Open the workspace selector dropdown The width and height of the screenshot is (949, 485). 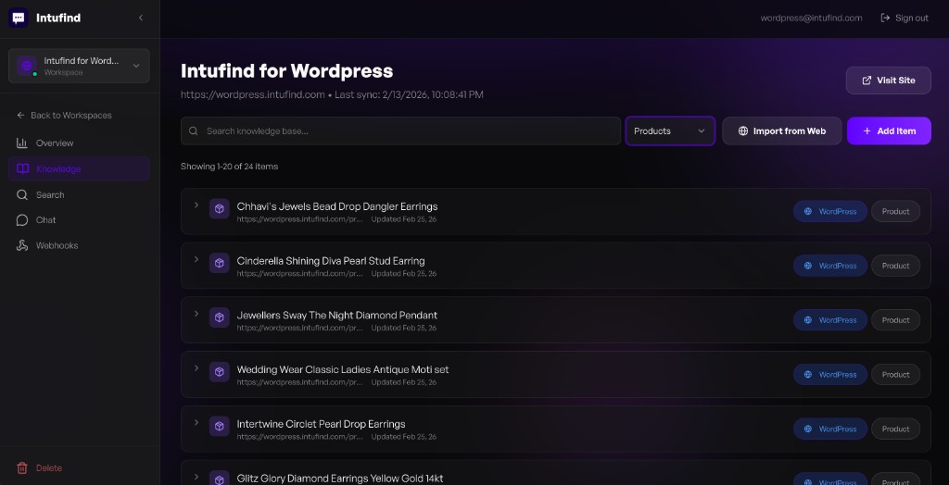(x=79, y=66)
